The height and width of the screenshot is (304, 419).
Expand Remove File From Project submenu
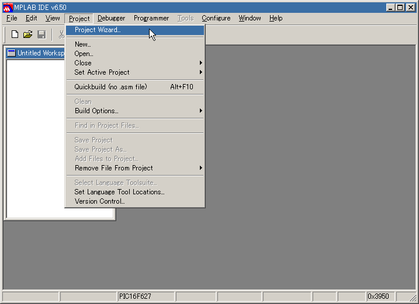(x=135, y=168)
